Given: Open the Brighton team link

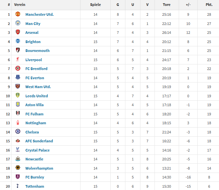Looking at the screenshot, I should coord(33,42).
